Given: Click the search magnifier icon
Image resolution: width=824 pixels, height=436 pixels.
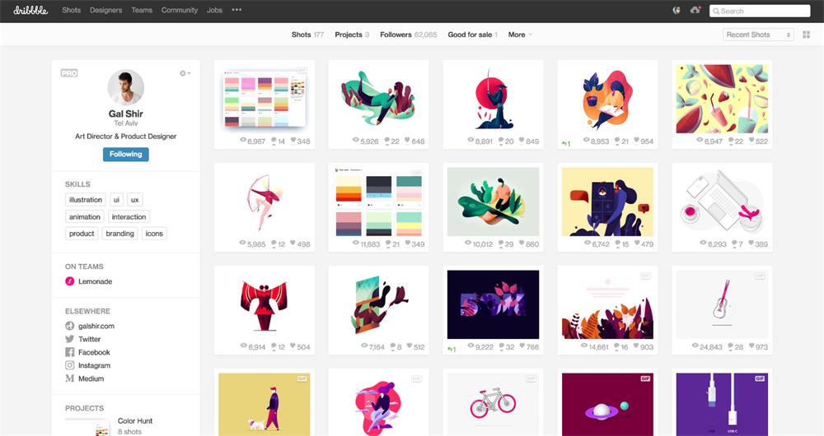Looking at the screenshot, I should point(716,11).
